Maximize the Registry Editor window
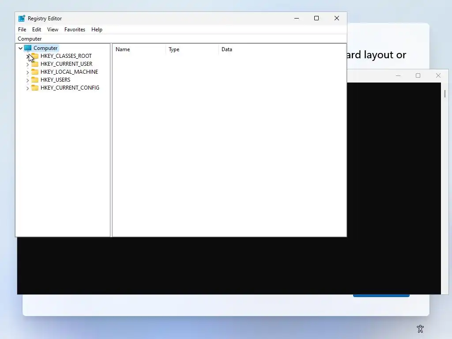The height and width of the screenshot is (339, 452). click(316, 18)
